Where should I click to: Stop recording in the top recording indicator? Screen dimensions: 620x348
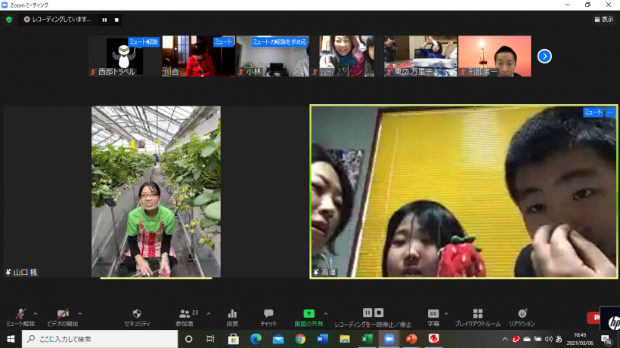(116, 20)
